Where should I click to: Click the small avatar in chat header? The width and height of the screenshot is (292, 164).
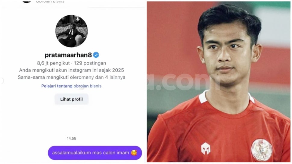[26, 2]
